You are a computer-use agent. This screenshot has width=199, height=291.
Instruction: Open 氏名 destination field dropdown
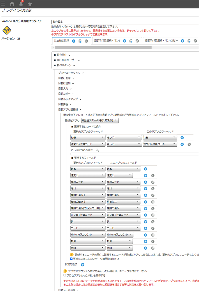(88, 169)
